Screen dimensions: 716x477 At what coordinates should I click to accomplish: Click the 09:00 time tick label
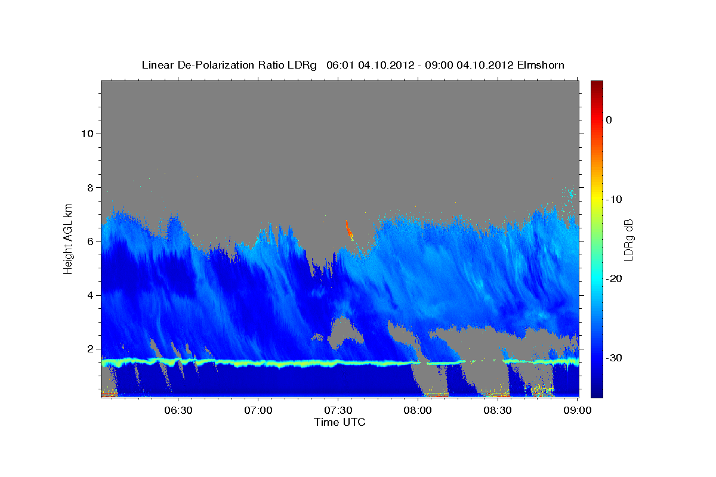(x=577, y=411)
